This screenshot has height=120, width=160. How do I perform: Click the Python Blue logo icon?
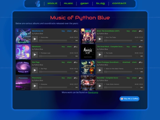(38, 4)
